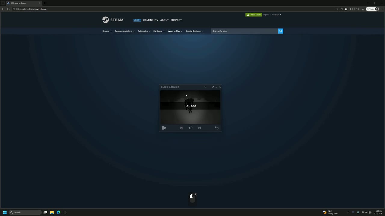Open the Browse dropdown menu

coord(107,31)
